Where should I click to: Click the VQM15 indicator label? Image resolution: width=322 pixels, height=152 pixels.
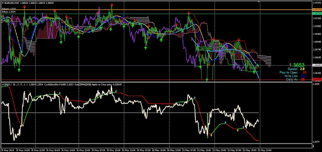[x=6, y=84]
